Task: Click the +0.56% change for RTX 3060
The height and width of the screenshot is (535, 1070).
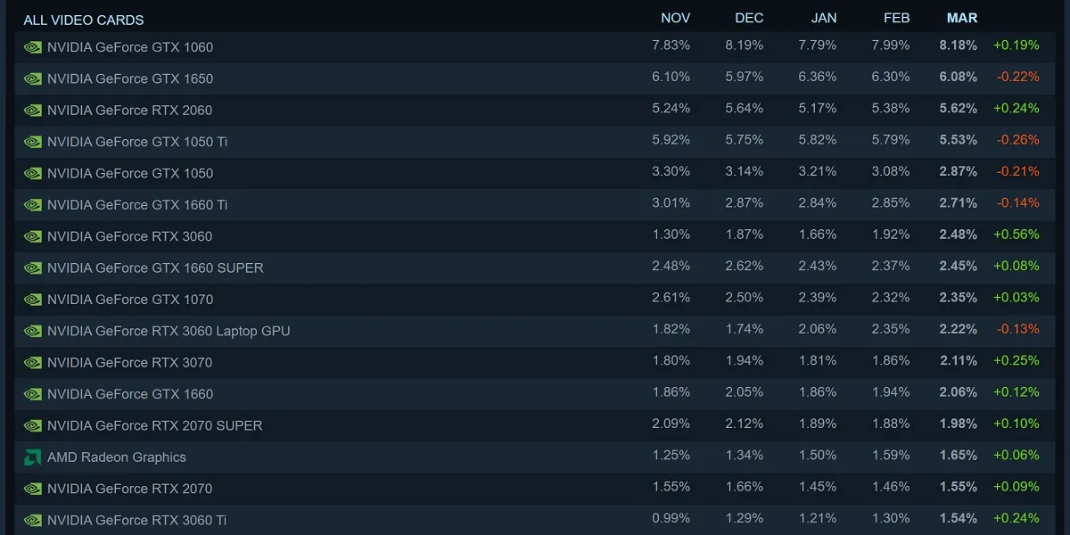Action: 1017,235
